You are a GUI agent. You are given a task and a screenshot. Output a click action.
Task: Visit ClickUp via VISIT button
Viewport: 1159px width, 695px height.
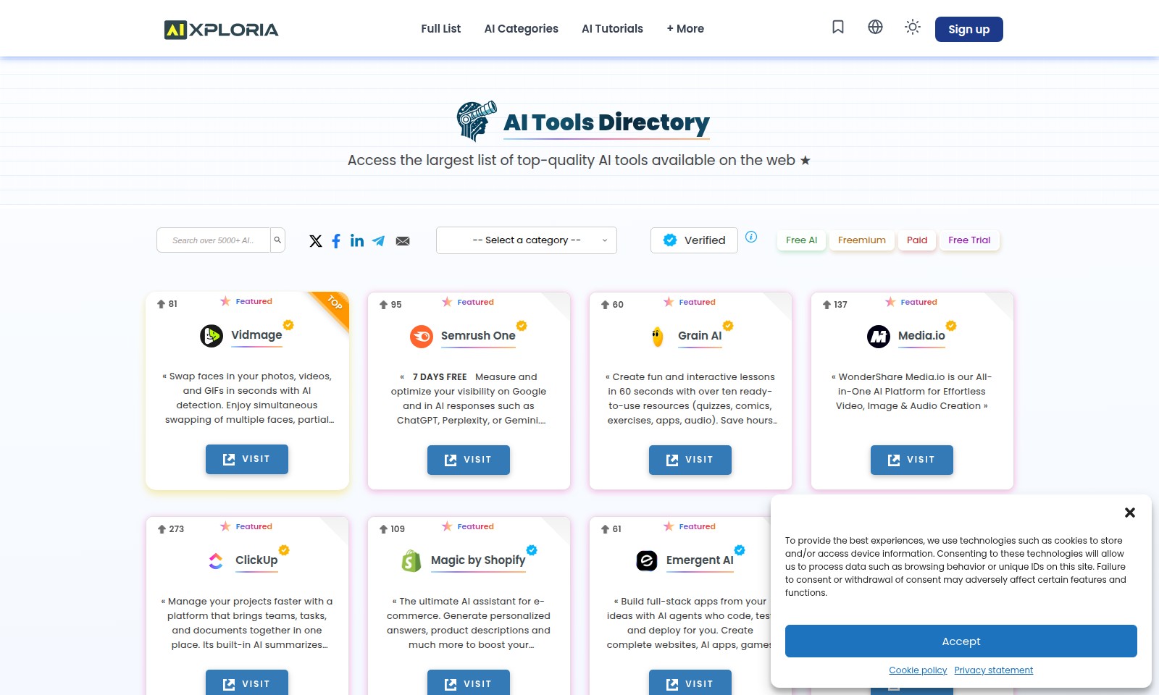click(247, 683)
